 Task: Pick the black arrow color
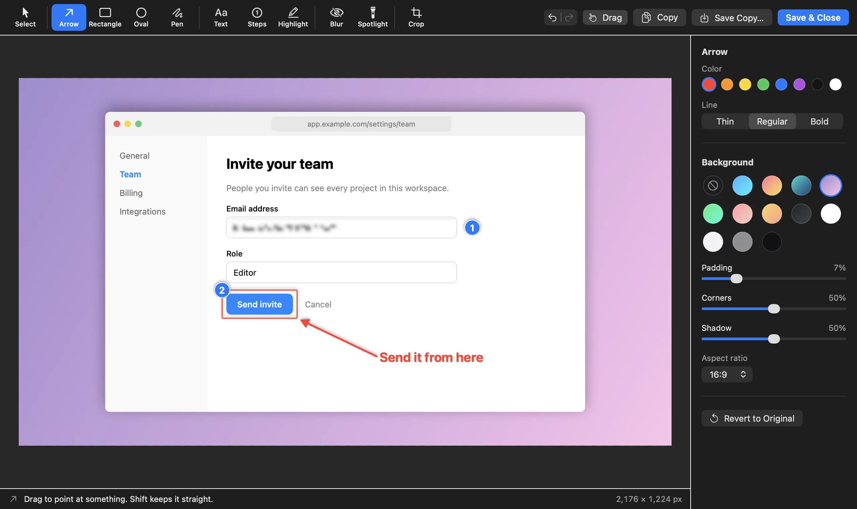817,84
